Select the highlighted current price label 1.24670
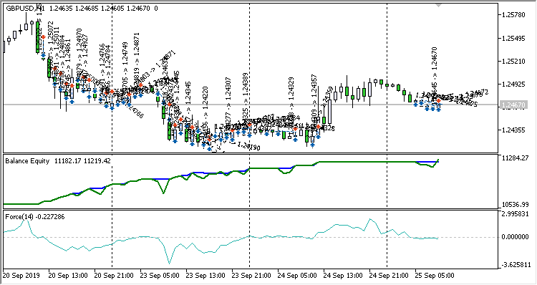 pyautogui.click(x=513, y=105)
